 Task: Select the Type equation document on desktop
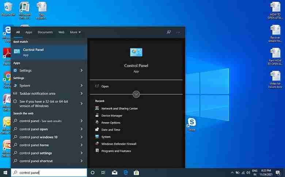click(x=41, y=10)
